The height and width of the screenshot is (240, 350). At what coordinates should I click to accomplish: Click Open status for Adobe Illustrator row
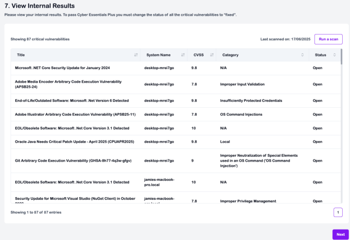click(318, 114)
